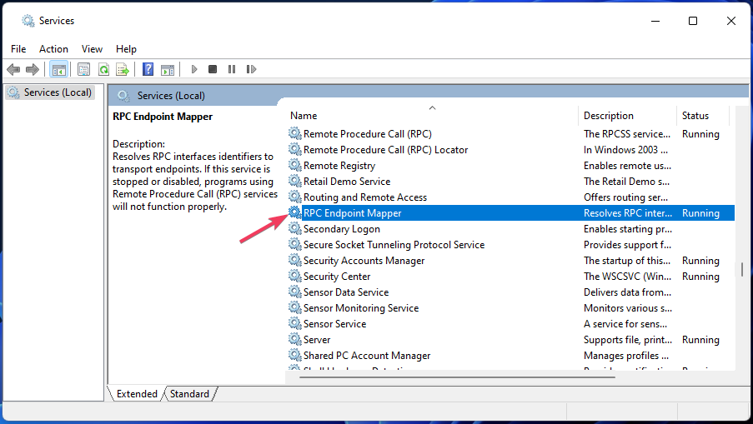Click the Start Service play icon

coord(194,69)
